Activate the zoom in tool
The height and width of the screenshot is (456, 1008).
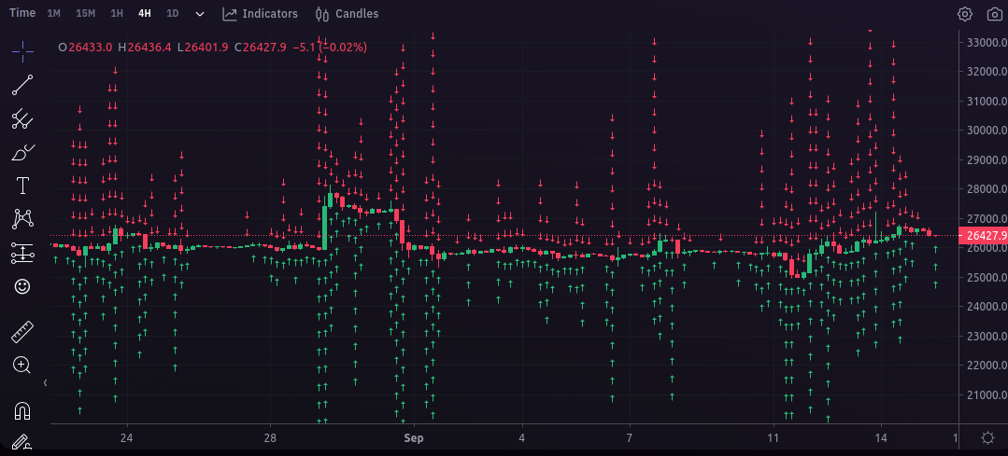click(22, 366)
